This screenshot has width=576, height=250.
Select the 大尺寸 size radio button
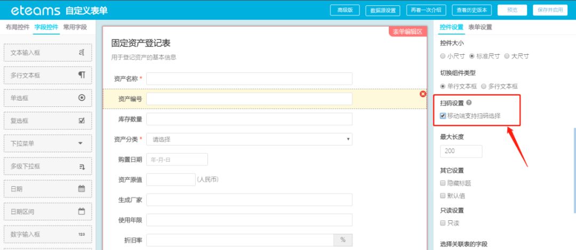pyautogui.click(x=507, y=56)
